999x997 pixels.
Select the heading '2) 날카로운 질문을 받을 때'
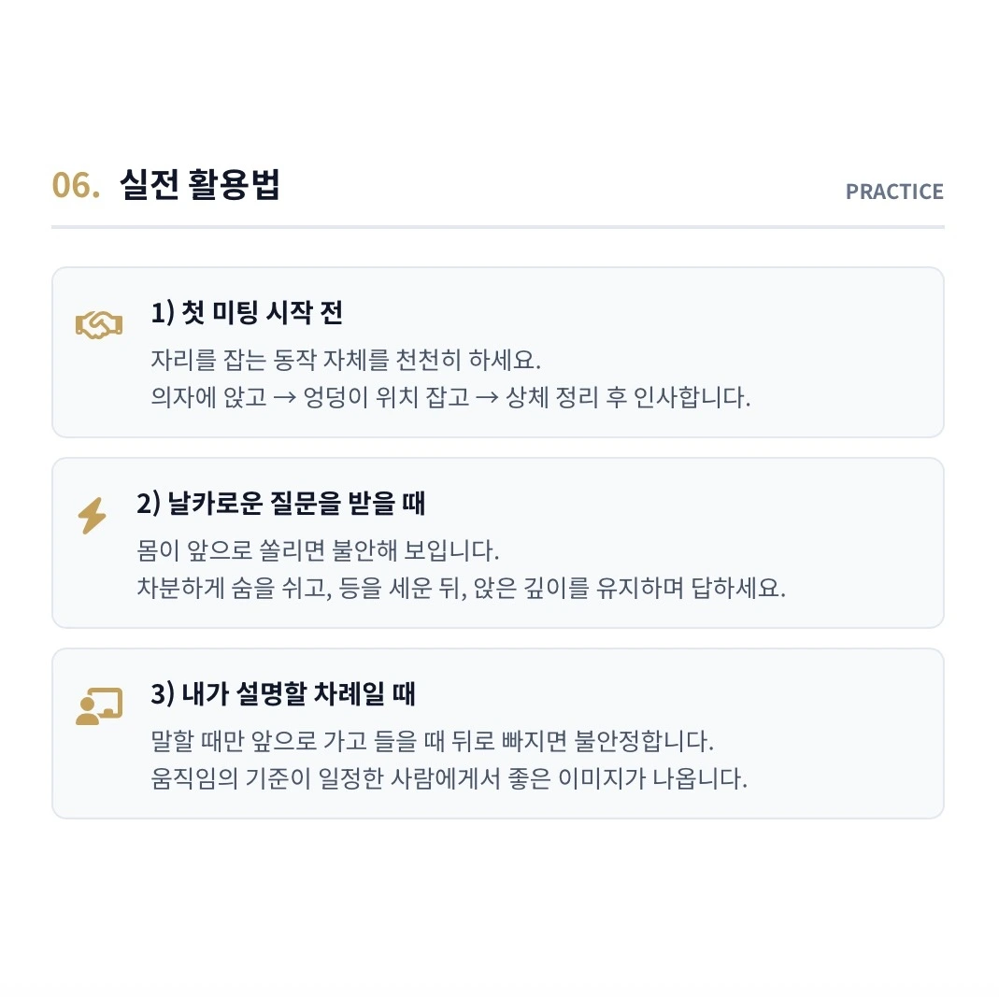pos(281,503)
